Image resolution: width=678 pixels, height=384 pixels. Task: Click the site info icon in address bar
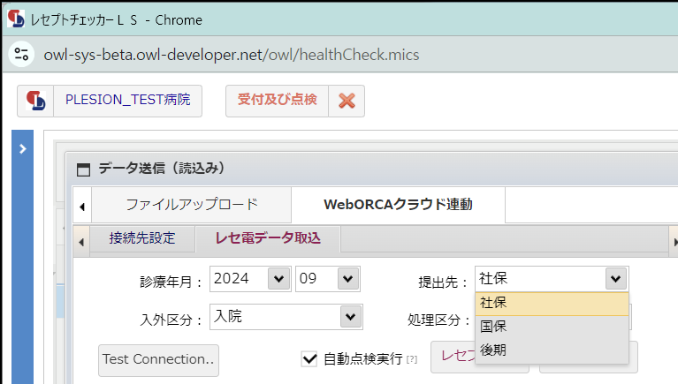coord(21,55)
